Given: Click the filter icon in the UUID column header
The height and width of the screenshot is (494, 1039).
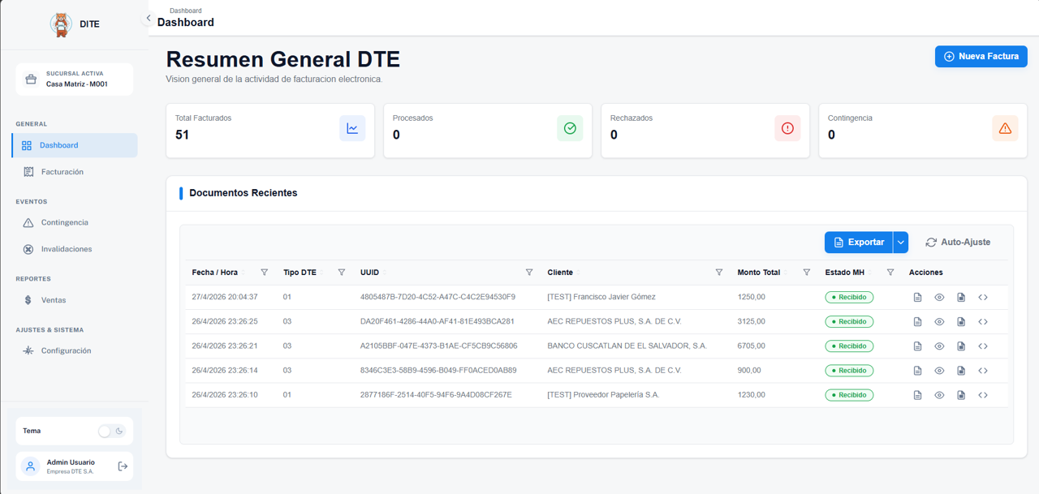Looking at the screenshot, I should (x=529, y=273).
